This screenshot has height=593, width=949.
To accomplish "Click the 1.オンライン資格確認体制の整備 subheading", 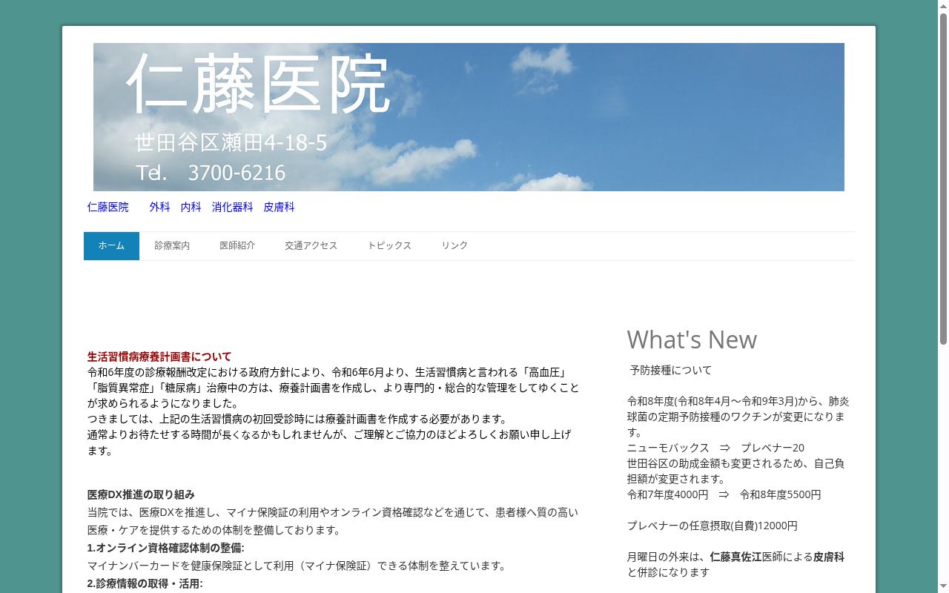I will (x=165, y=548).
